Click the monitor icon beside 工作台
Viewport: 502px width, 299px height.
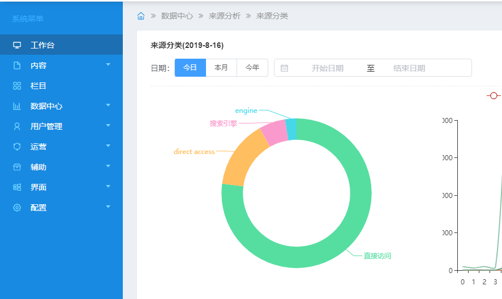(x=17, y=45)
